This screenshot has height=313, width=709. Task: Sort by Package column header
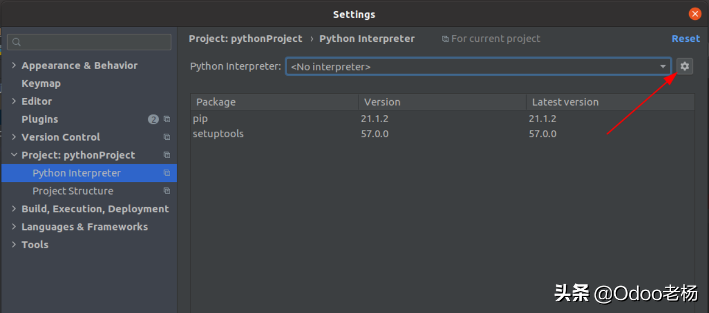click(x=275, y=102)
